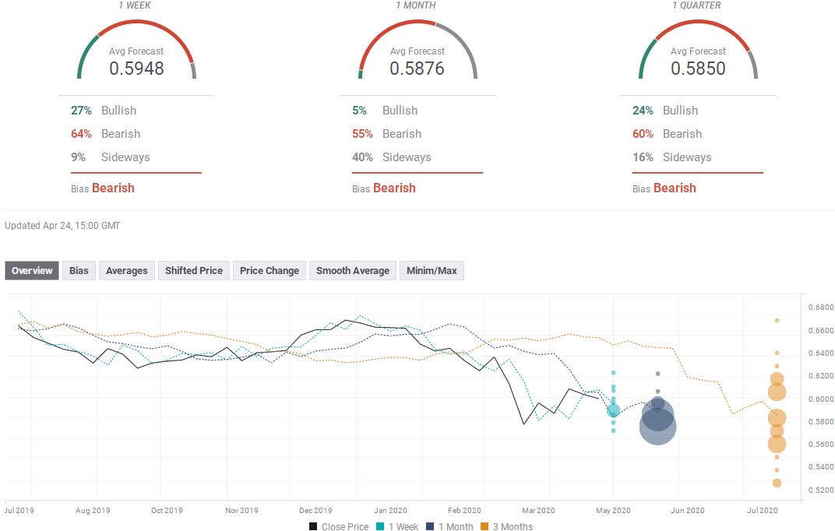Show the Shifted Price view
Screen dimensions: 835x531
pyautogui.click(x=194, y=271)
